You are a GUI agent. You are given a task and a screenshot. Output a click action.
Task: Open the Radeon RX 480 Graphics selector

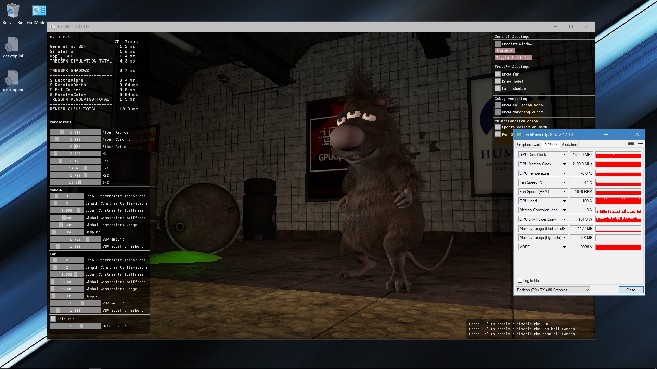(553, 290)
